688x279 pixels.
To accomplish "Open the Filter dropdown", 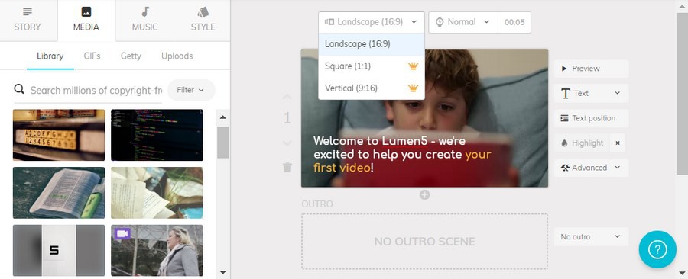I will pyautogui.click(x=191, y=90).
